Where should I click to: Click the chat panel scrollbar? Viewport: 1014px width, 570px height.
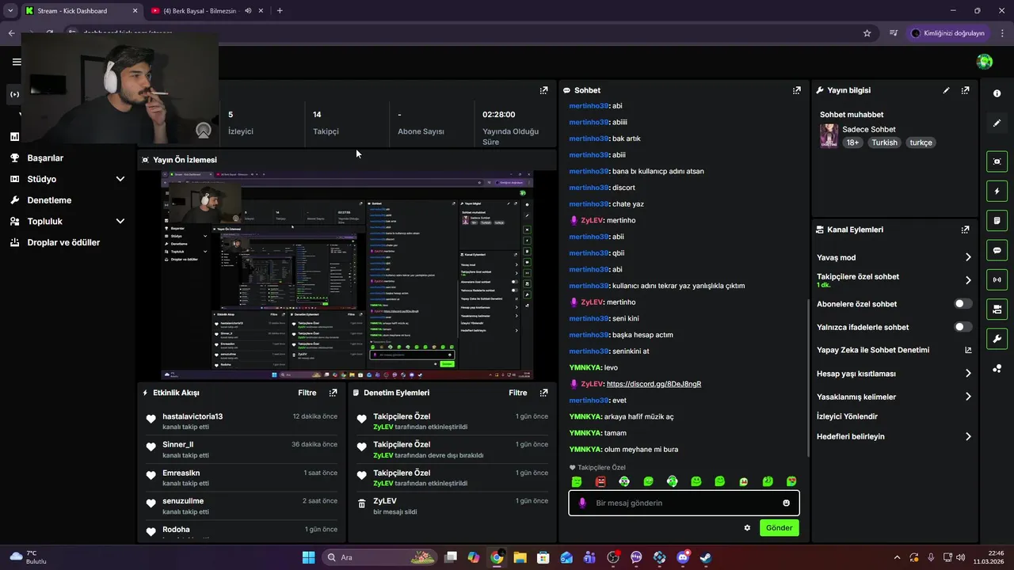pyautogui.click(x=807, y=377)
